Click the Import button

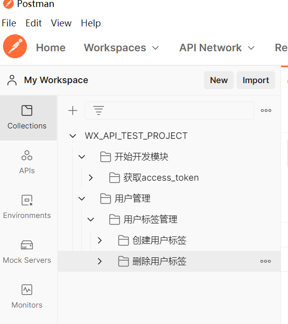pos(256,80)
